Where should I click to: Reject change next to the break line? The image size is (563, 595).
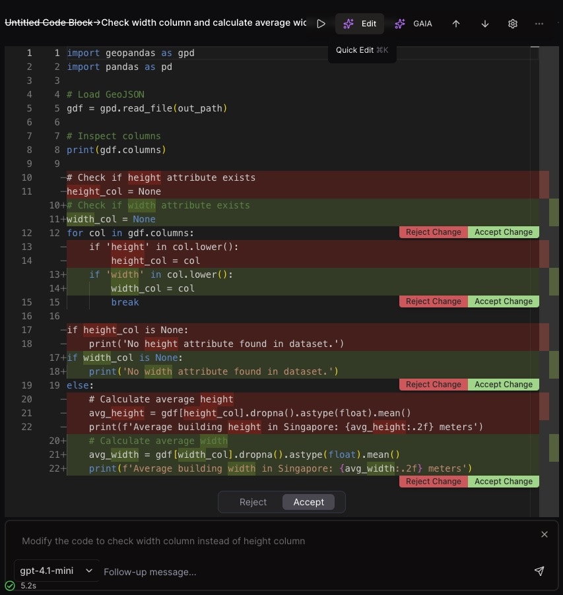click(434, 301)
